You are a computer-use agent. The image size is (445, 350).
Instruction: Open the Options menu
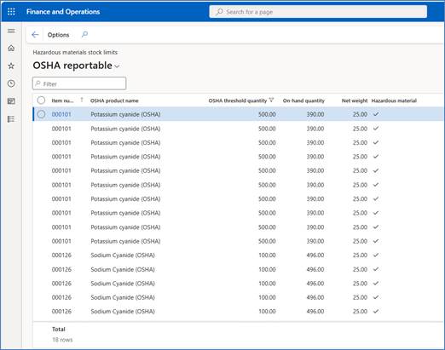point(58,35)
